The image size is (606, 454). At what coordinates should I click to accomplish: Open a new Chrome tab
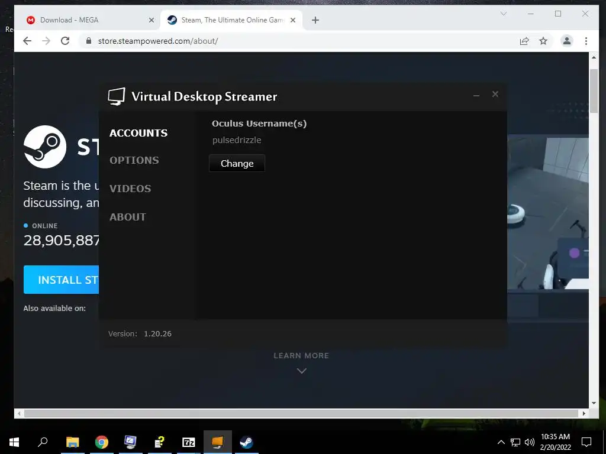315,20
